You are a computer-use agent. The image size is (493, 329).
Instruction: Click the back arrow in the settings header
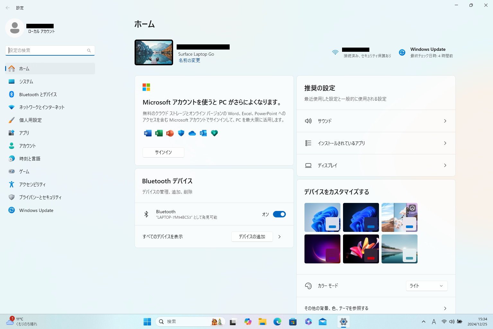[x=8, y=8]
